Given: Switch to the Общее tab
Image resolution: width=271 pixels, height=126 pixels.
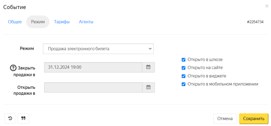Looking at the screenshot, I should click(x=15, y=22).
